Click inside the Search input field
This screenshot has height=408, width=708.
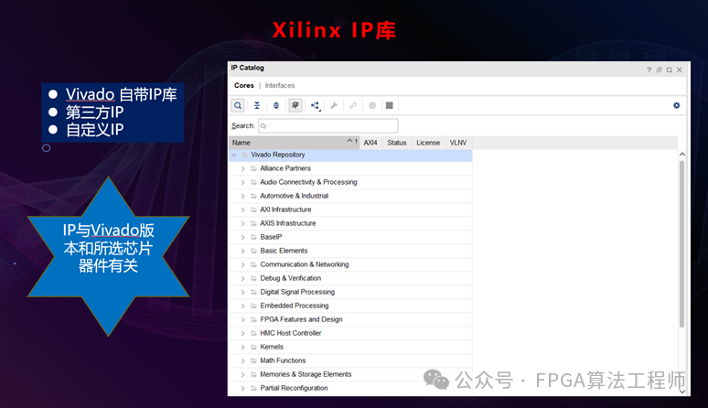click(327, 126)
